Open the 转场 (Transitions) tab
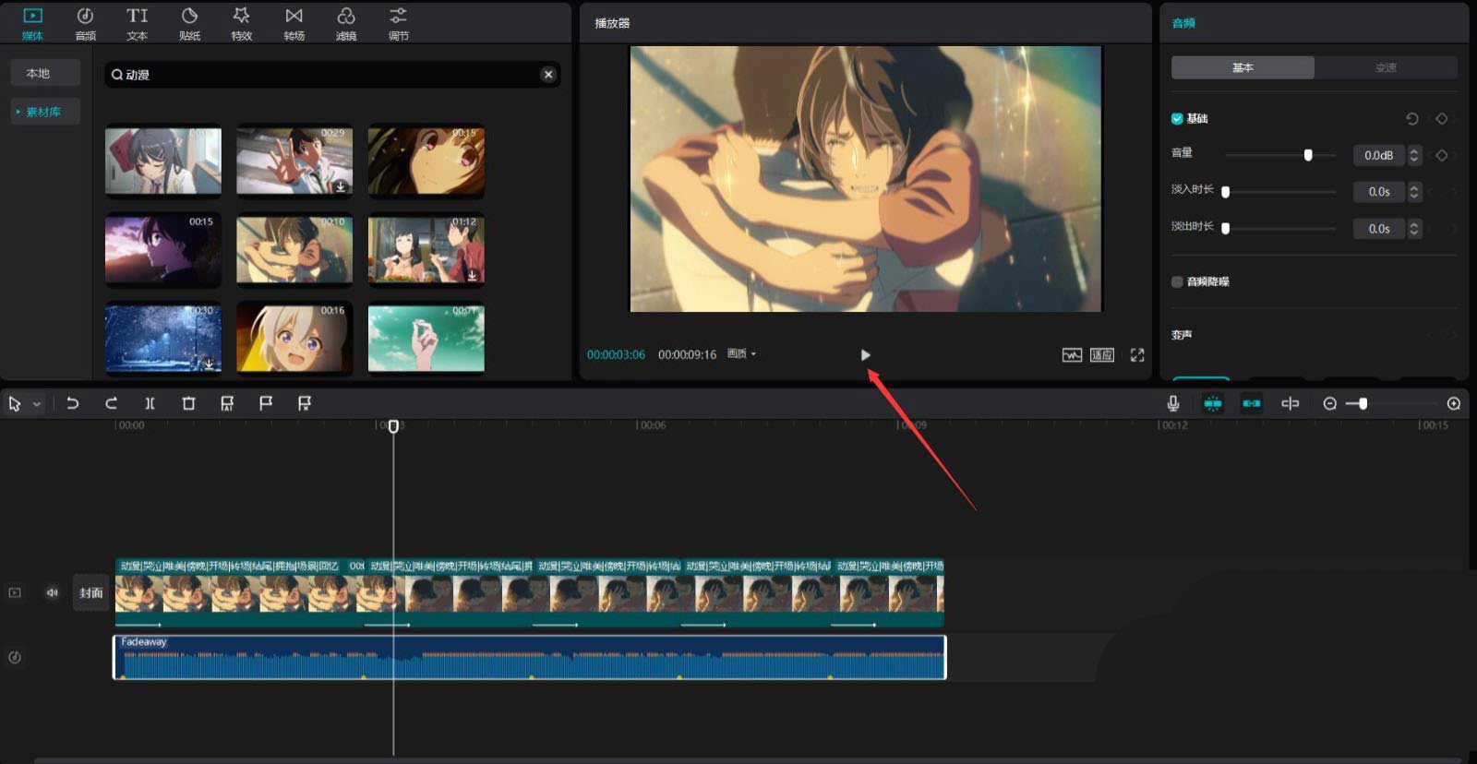This screenshot has height=764, width=1477. pos(294,23)
